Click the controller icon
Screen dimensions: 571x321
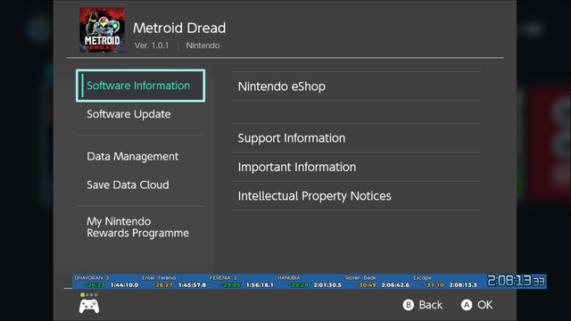pos(89,306)
